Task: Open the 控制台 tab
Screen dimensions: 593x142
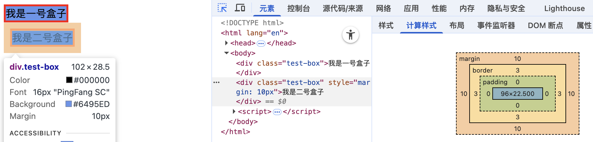Action: point(298,9)
